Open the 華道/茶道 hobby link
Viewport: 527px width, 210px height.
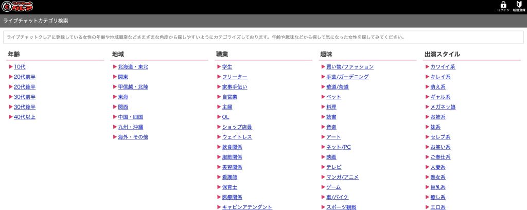click(x=338, y=87)
